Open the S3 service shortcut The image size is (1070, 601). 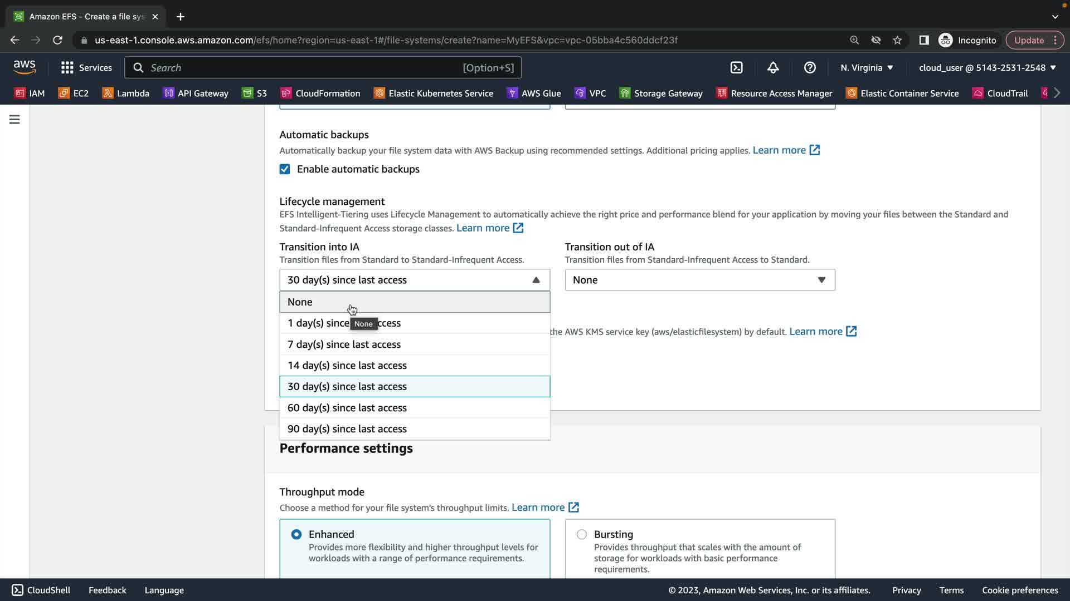pyautogui.click(x=255, y=93)
